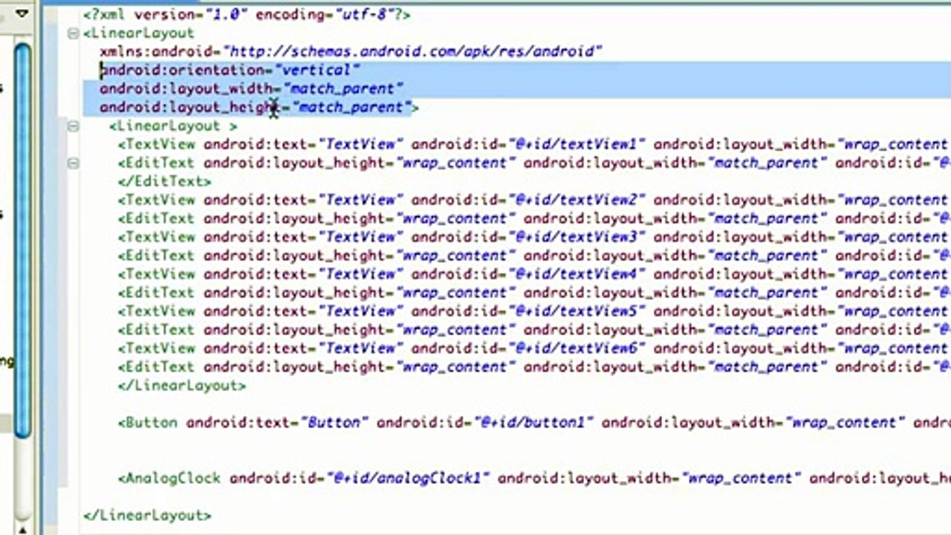Screen dimensions: 951x535
Task: Click the <Button opening tag
Action: pos(148,423)
